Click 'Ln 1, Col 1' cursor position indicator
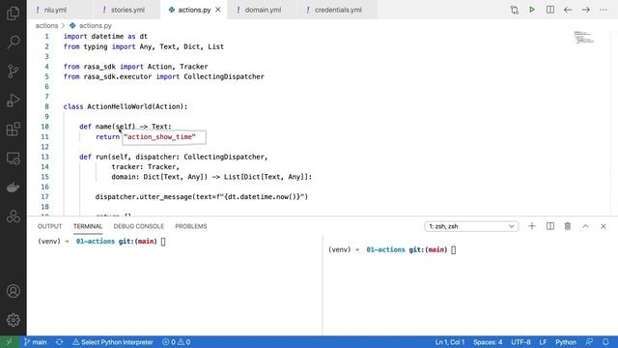Screen dimensions: 618x348 (x=450, y=342)
